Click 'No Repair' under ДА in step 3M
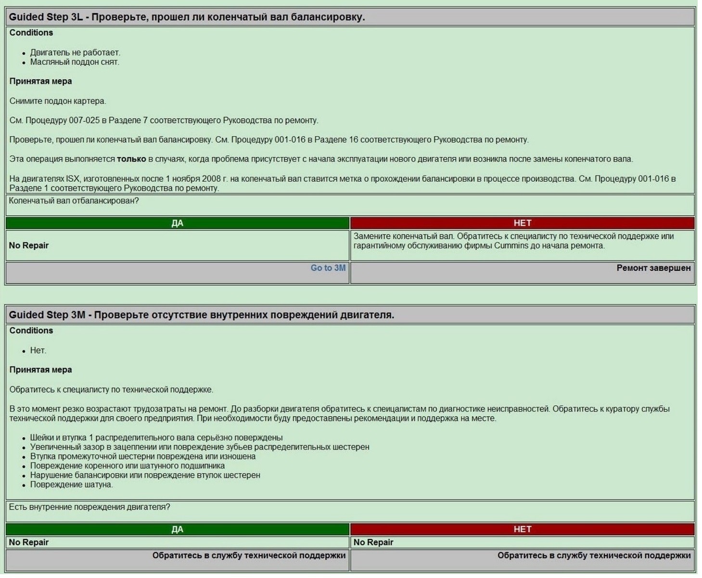The image size is (702, 578). pos(29,542)
